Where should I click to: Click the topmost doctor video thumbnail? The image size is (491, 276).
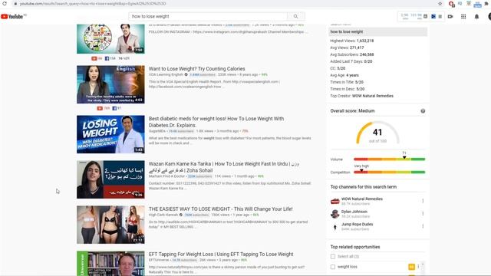click(110, 39)
